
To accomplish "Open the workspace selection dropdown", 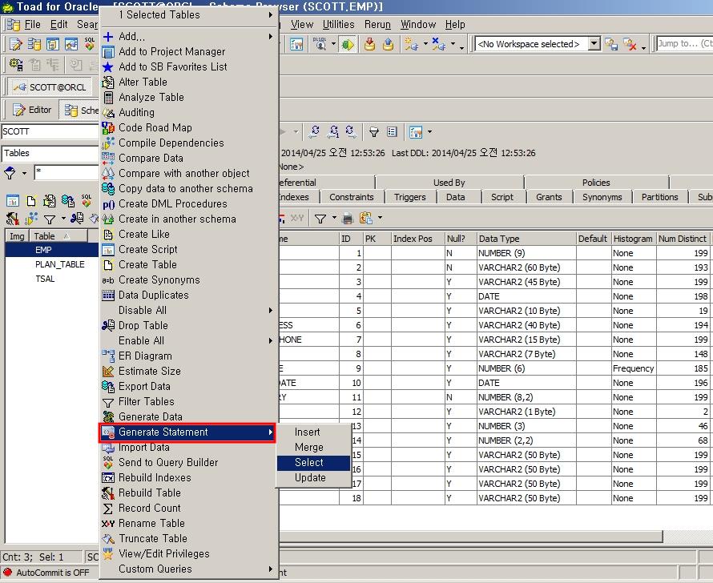I will (594, 44).
